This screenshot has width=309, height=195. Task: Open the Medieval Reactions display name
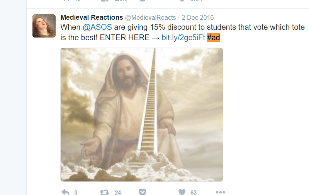point(92,17)
